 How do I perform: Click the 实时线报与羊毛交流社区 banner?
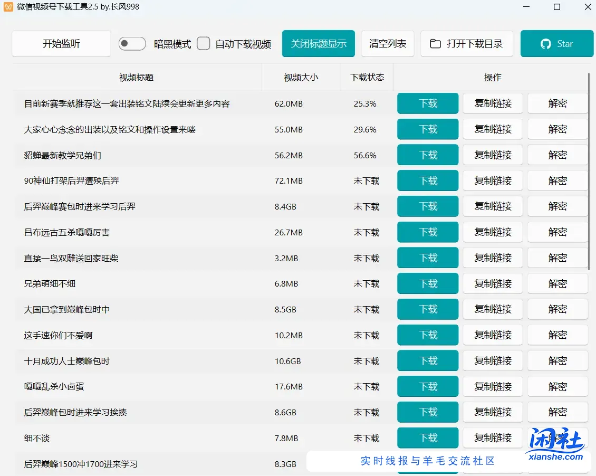point(427,461)
